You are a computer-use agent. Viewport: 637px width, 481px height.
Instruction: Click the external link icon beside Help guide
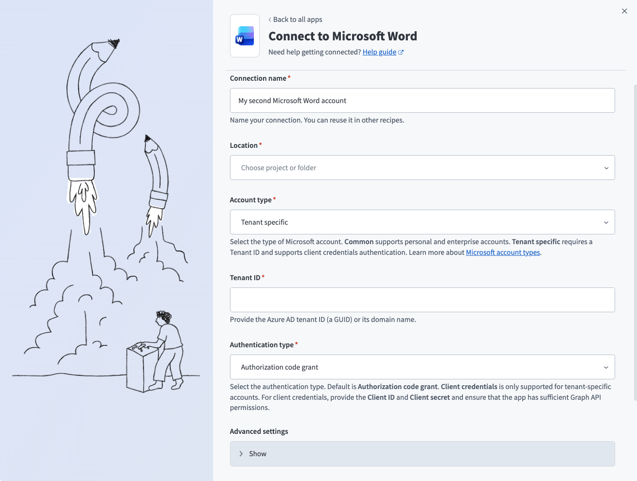tap(401, 53)
